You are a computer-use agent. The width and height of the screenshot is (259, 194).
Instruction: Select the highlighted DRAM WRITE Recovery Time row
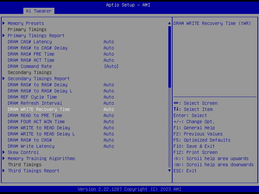click(x=61, y=109)
